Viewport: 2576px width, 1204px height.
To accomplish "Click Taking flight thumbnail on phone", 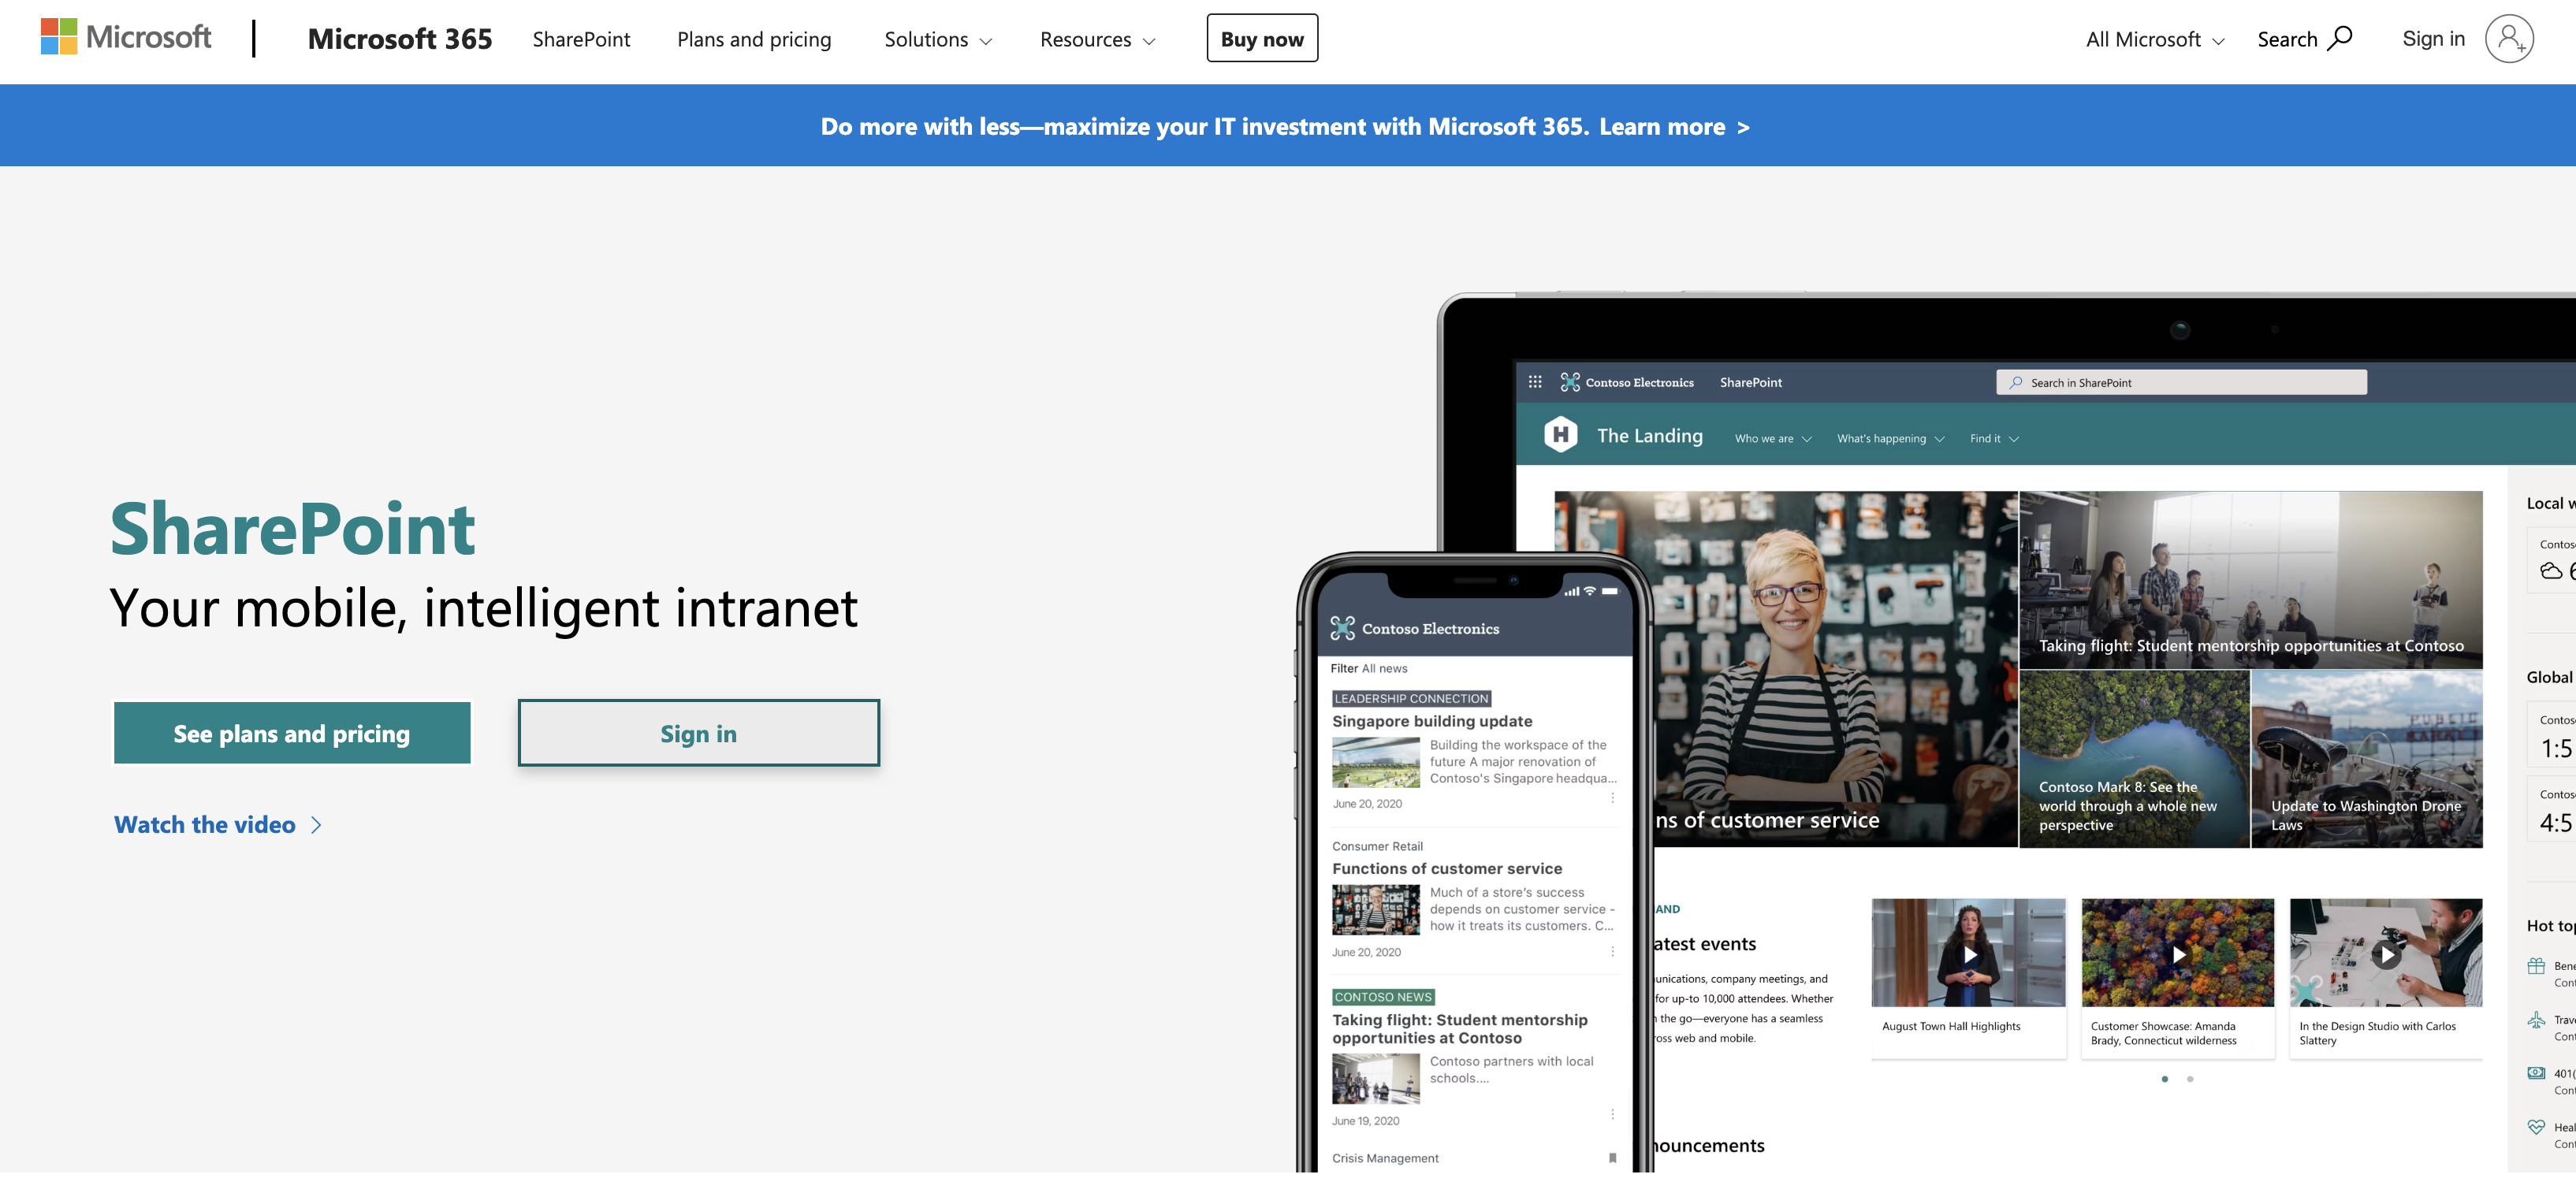I will tap(1376, 1079).
